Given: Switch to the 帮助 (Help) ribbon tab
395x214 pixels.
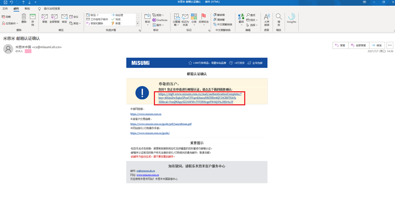Looking at the screenshot, I should point(27,9).
